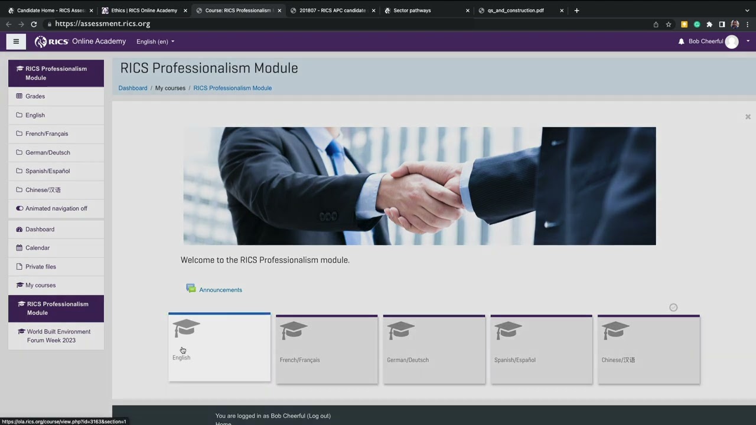Click RICS Professionalism Module breadcrumb link
This screenshot has height=425, width=756.
(x=233, y=88)
